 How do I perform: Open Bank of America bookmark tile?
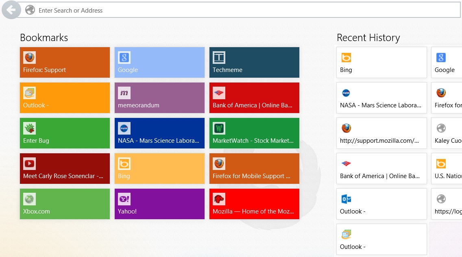pos(254,98)
